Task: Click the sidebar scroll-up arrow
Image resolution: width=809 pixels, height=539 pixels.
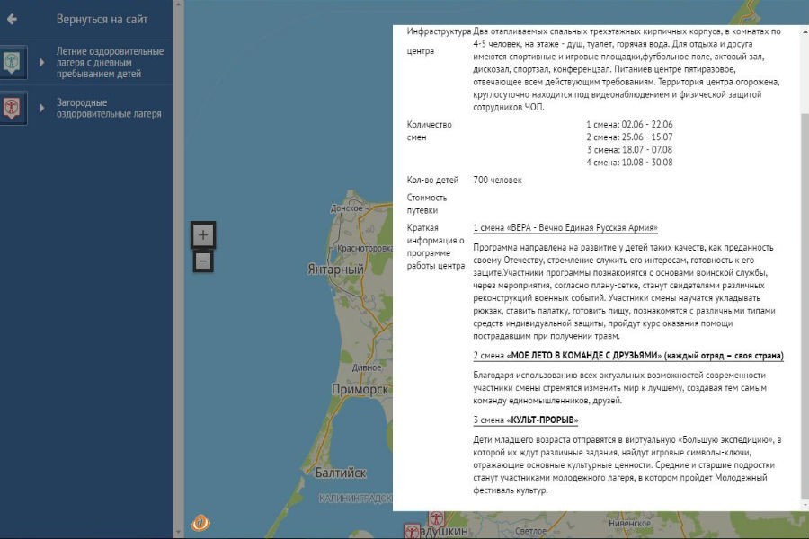Action: click(179, 5)
